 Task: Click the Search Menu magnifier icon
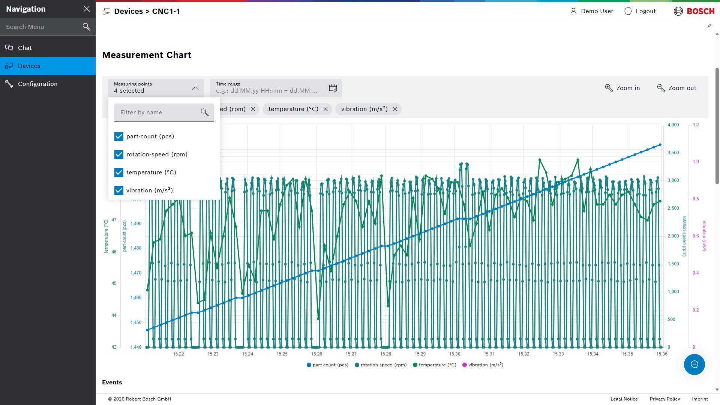[x=87, y=27]
